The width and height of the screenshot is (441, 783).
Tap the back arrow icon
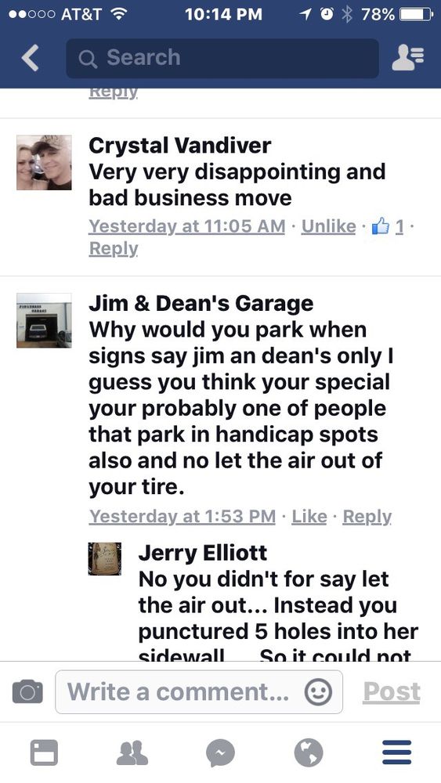[30, 58]
